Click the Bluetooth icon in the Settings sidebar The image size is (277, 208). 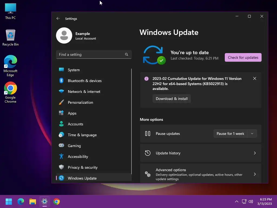61,80
